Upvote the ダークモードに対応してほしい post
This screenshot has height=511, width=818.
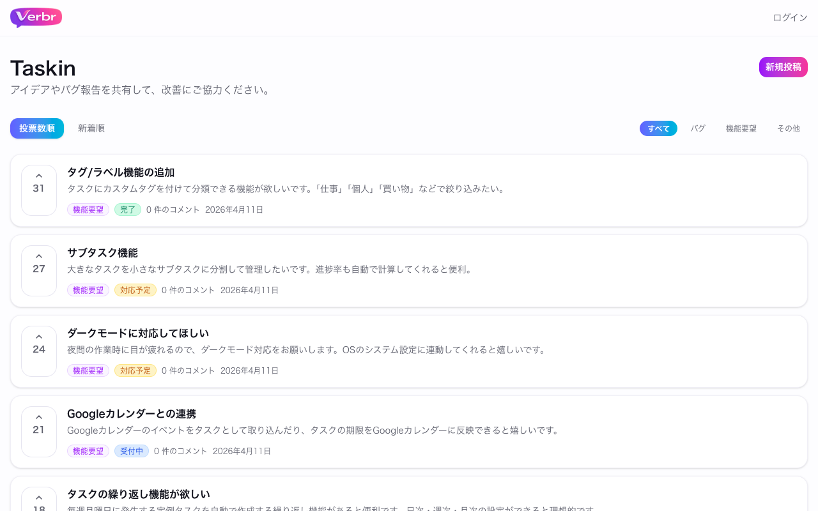39,351
